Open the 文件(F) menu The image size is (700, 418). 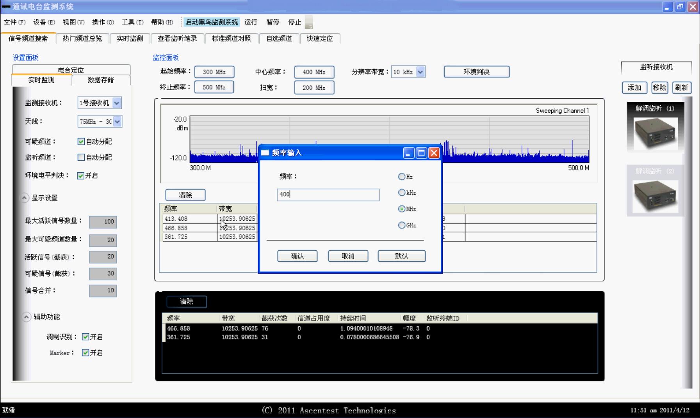15,22
